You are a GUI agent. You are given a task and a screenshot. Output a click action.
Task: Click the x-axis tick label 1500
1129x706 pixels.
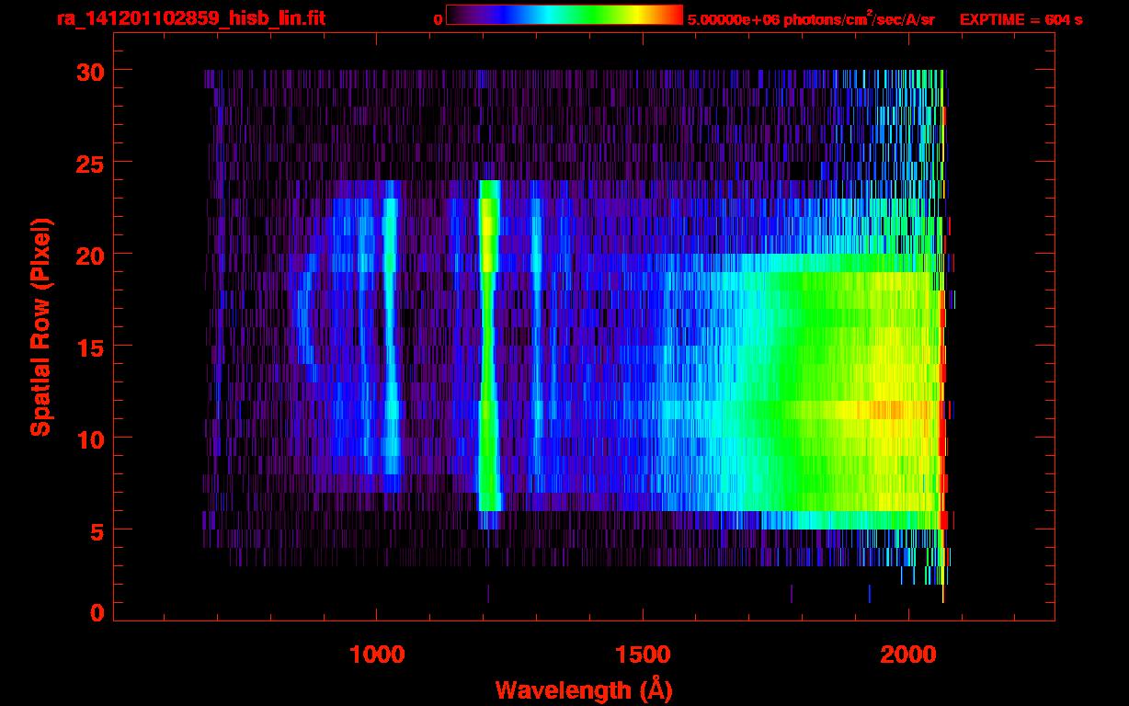(642, 655)
